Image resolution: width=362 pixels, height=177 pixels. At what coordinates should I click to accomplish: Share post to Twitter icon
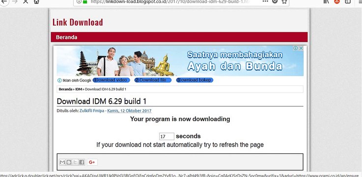pyautogui.click(x=75, y=162)
